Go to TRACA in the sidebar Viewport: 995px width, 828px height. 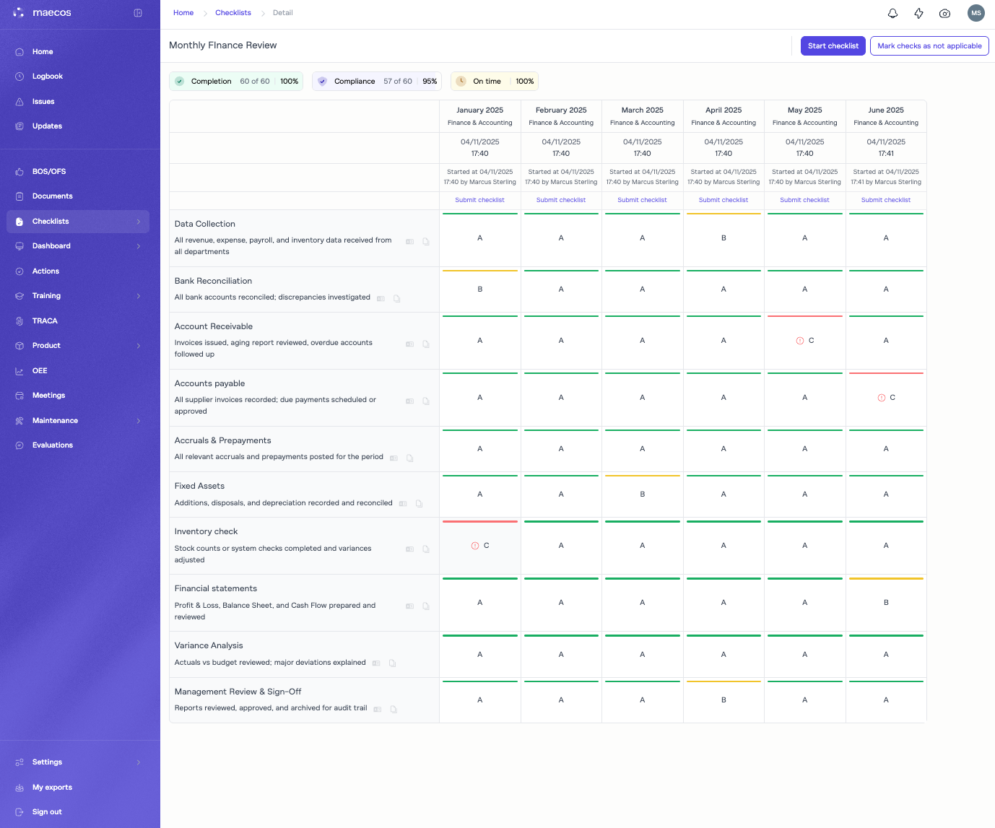[45, 321]
